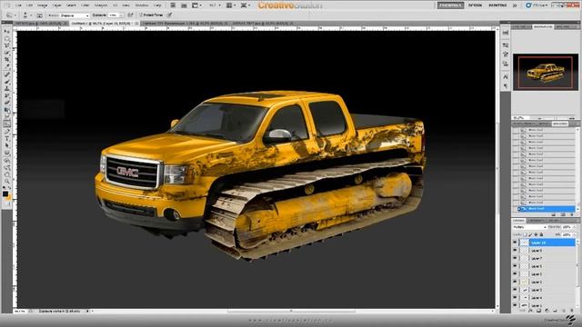Select the Lasso tool
This screenshot has height=327, width=582.
tap(6, 45)
